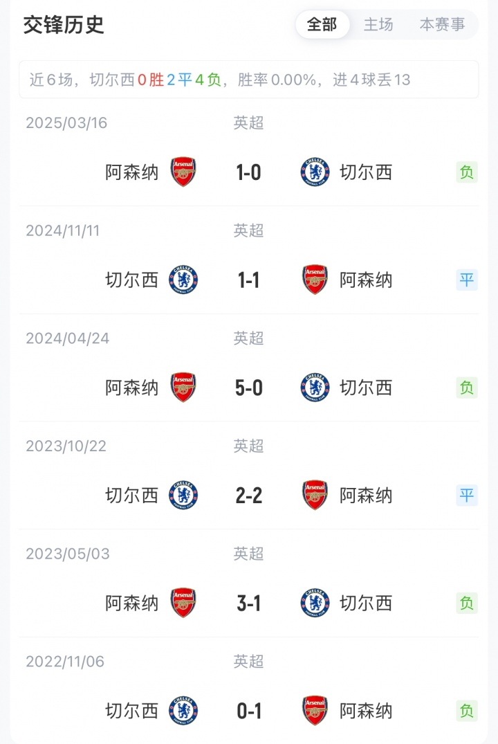Click Arsenal crest in 2024/11/11 match
The width and height of the screenshot is (498, 744).
315,280
